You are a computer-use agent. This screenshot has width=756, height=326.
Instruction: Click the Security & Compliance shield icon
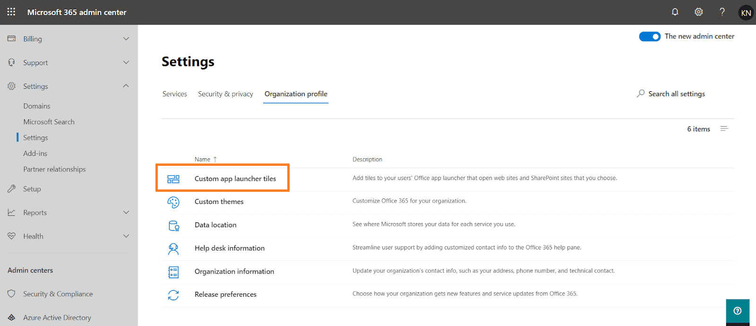tap(12, 293)
